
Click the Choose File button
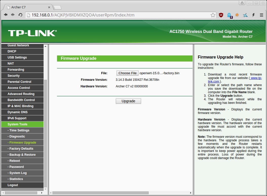click(x=127, y=73)
